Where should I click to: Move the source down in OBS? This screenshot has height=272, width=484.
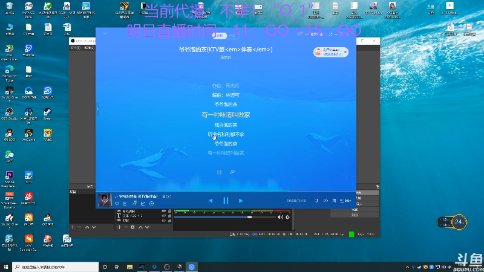click(147, 227)
